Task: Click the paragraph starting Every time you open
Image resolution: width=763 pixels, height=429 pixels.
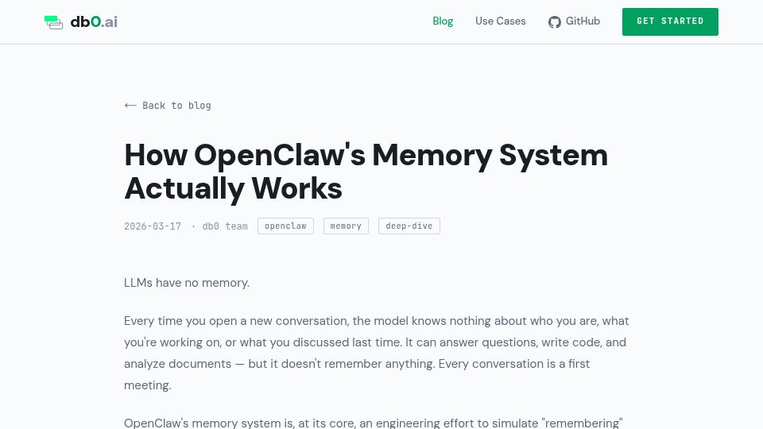Action: tap(377, 353)
